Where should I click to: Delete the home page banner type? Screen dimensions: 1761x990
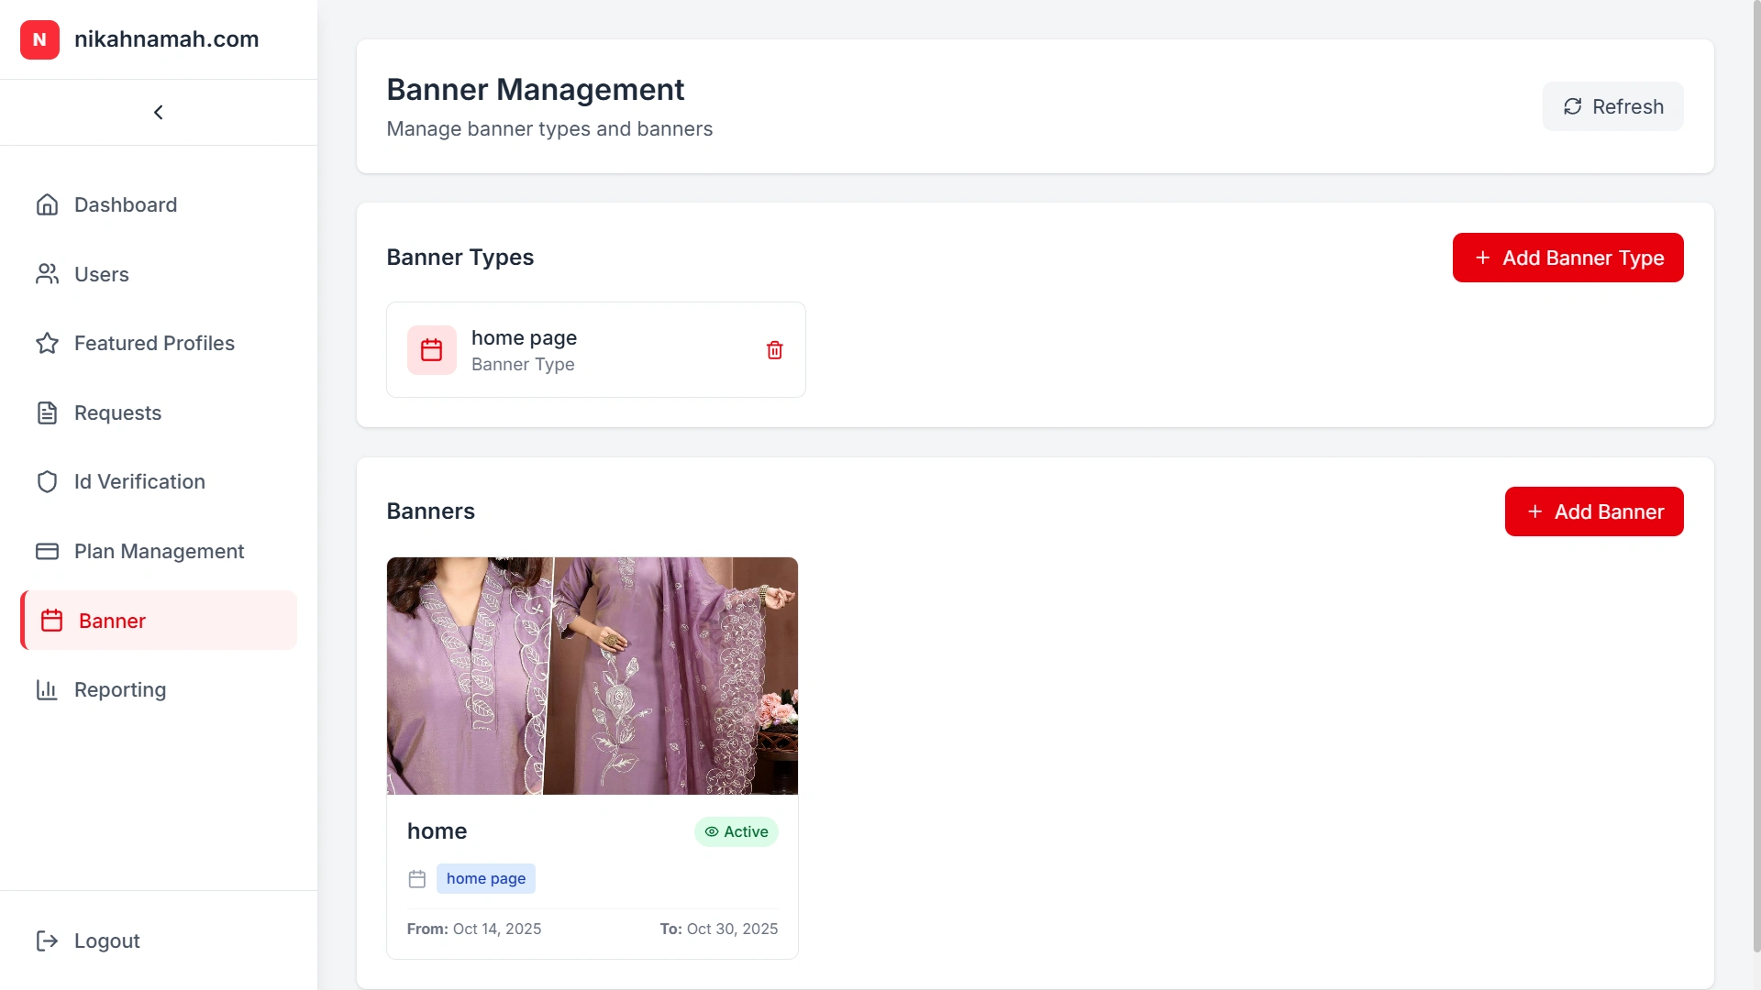[x=775, y=349]
